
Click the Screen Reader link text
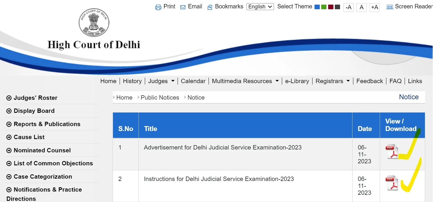[x=414, y=6]
